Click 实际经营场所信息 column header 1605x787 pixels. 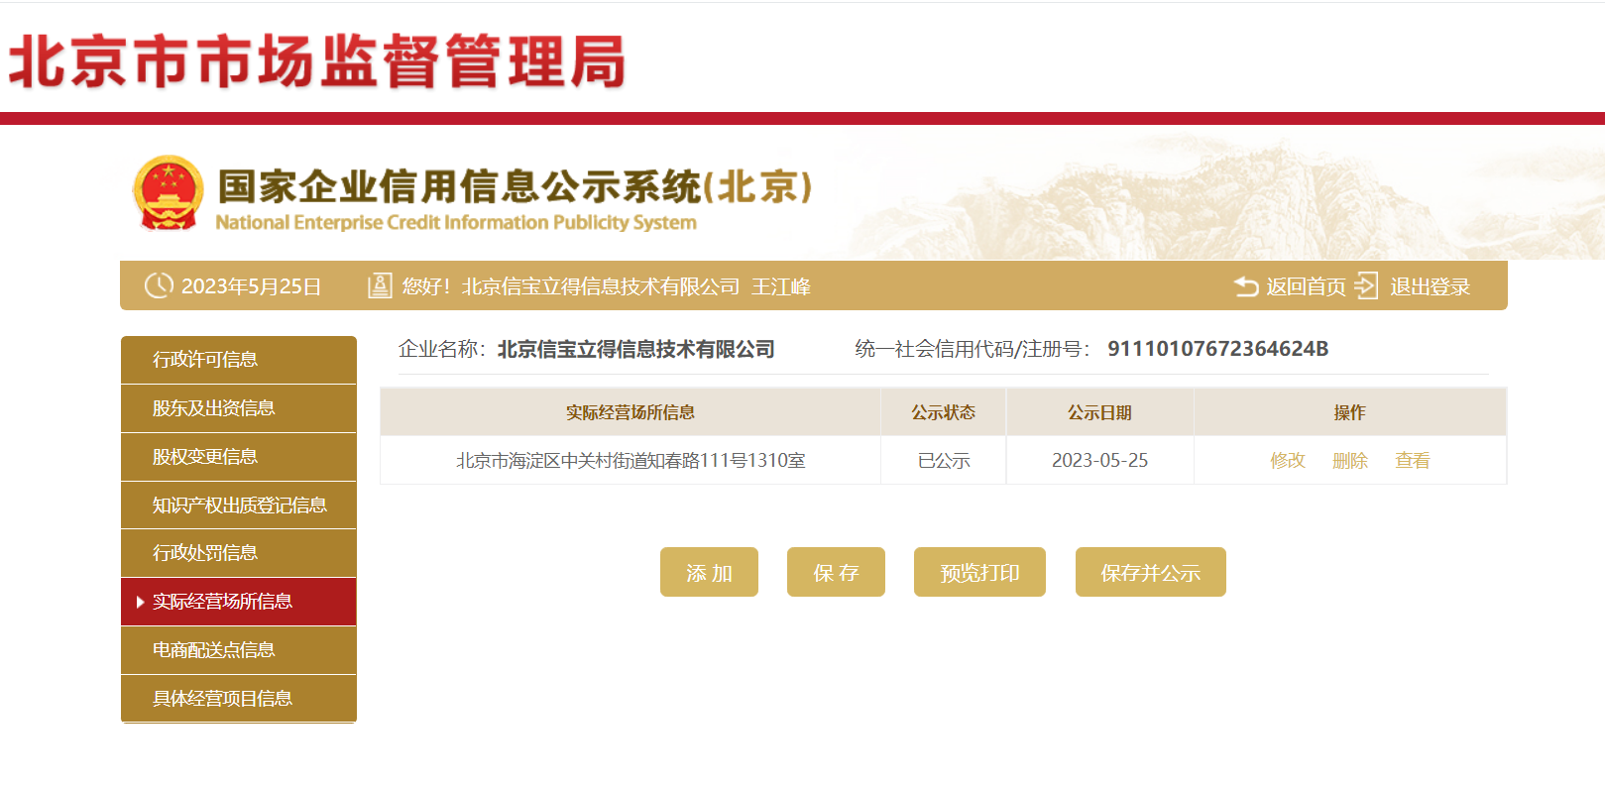(631, 412)
